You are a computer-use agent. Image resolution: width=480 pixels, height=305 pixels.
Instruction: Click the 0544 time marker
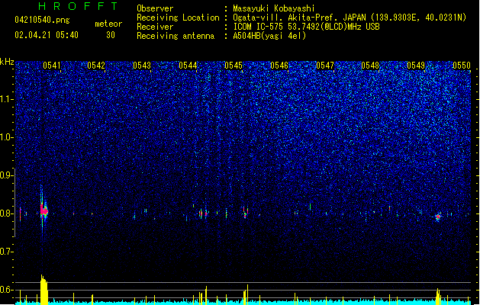point(188,66)
